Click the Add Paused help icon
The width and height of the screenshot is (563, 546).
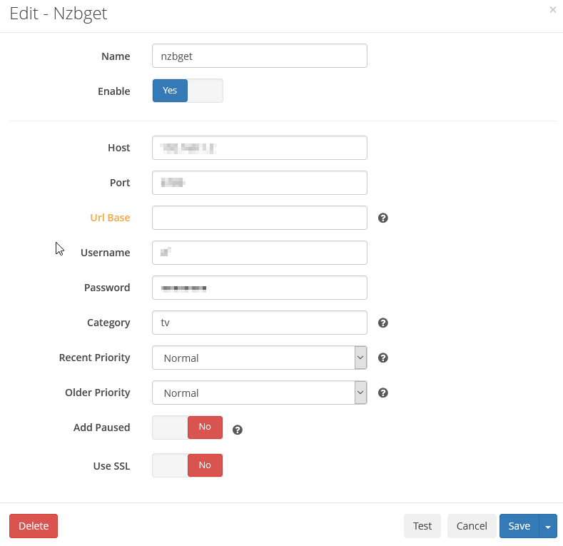pyautogui.click(x=238, y=430)
